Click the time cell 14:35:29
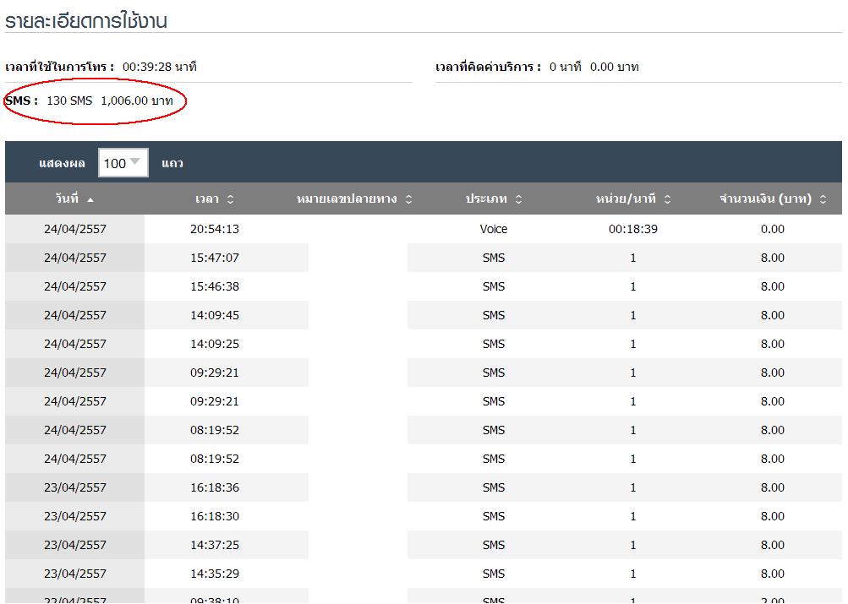Image resolution: width=848 pixels, height=604 pixels. (214, 574)
